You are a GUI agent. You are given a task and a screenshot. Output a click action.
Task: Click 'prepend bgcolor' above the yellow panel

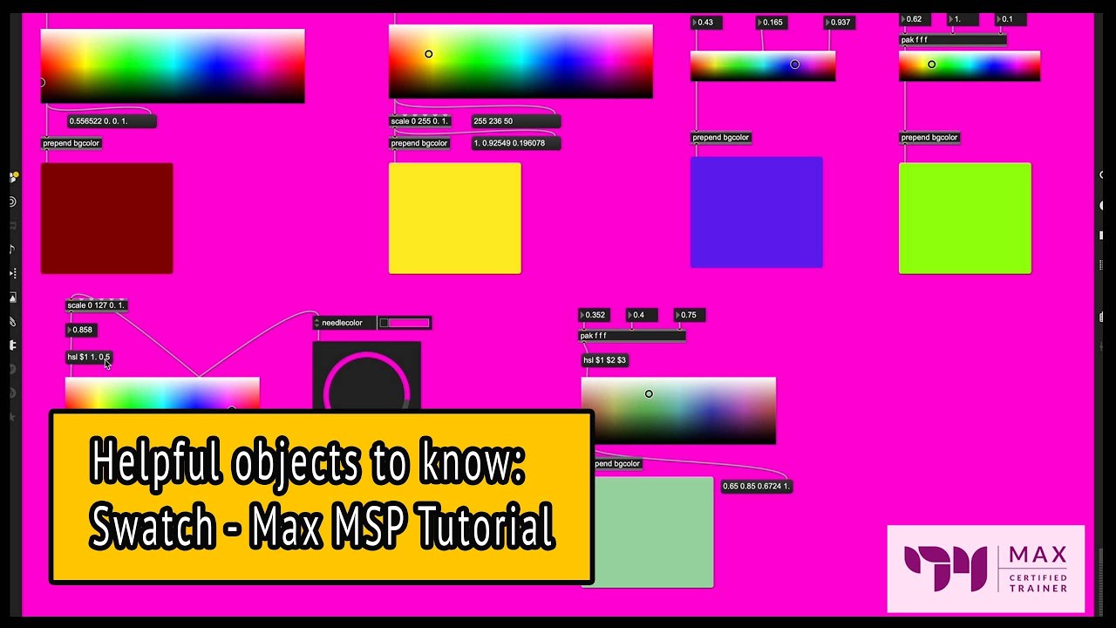tap(419, 143)
